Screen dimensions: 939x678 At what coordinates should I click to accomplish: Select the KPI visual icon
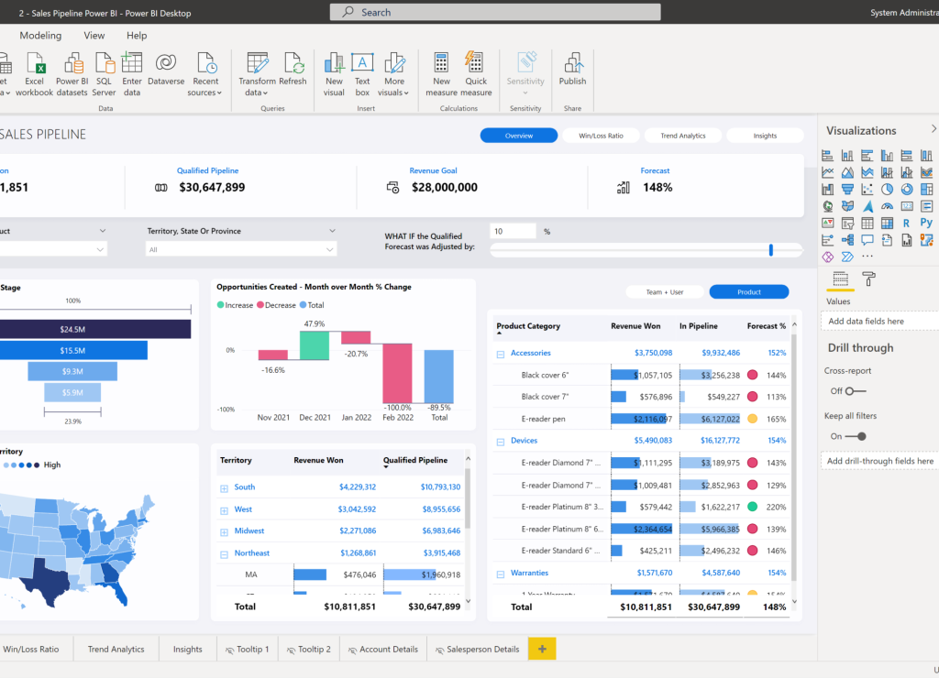(x=828, y=224)
